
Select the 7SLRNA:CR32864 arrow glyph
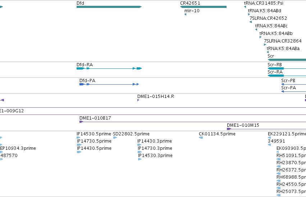[x=265, y=45]
